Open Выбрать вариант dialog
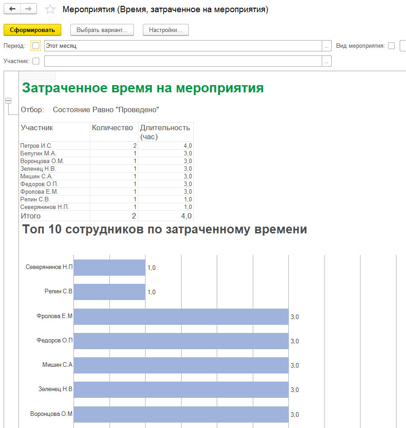The height and width of the screenshot is (428, 406). [x=102, y=30]
